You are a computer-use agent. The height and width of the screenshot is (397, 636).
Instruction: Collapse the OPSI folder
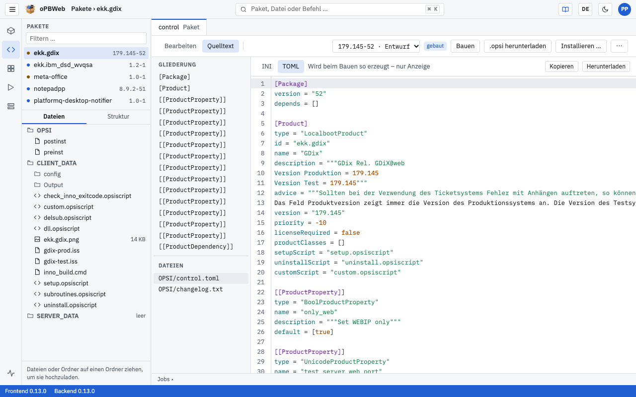point(86,130)
